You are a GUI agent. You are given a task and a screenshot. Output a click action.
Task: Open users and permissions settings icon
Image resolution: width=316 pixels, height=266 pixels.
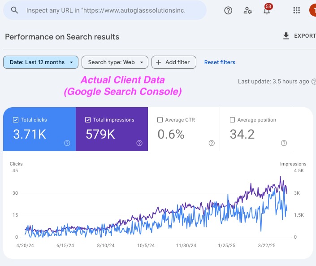point(247,10)
